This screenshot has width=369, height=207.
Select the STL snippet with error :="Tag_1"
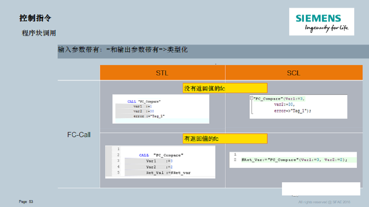click(x=161, y=109)
